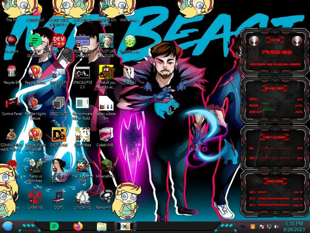
Task: Click the NETWORK widget header
Action: point(274,137)
